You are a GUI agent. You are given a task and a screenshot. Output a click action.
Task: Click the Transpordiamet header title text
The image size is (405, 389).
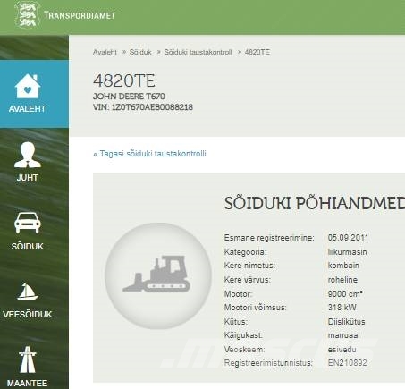pos(80,15)
